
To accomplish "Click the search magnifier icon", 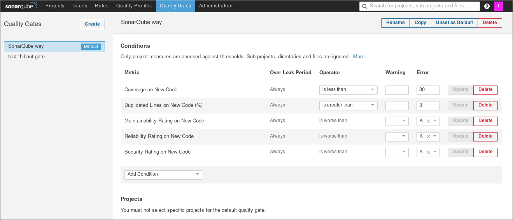I will point(364,6).
